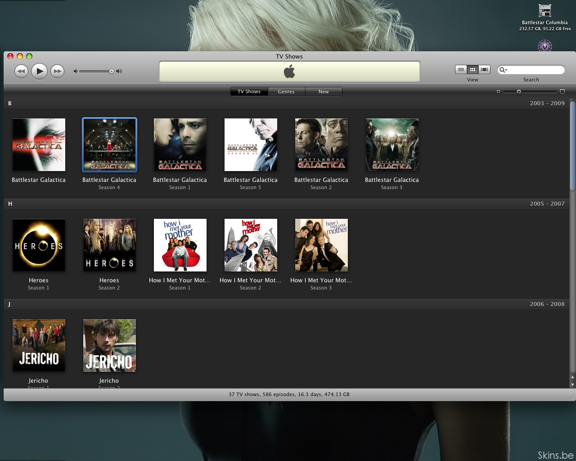
Task: Click the low volume speaker icon
Action: click(76, 71)
